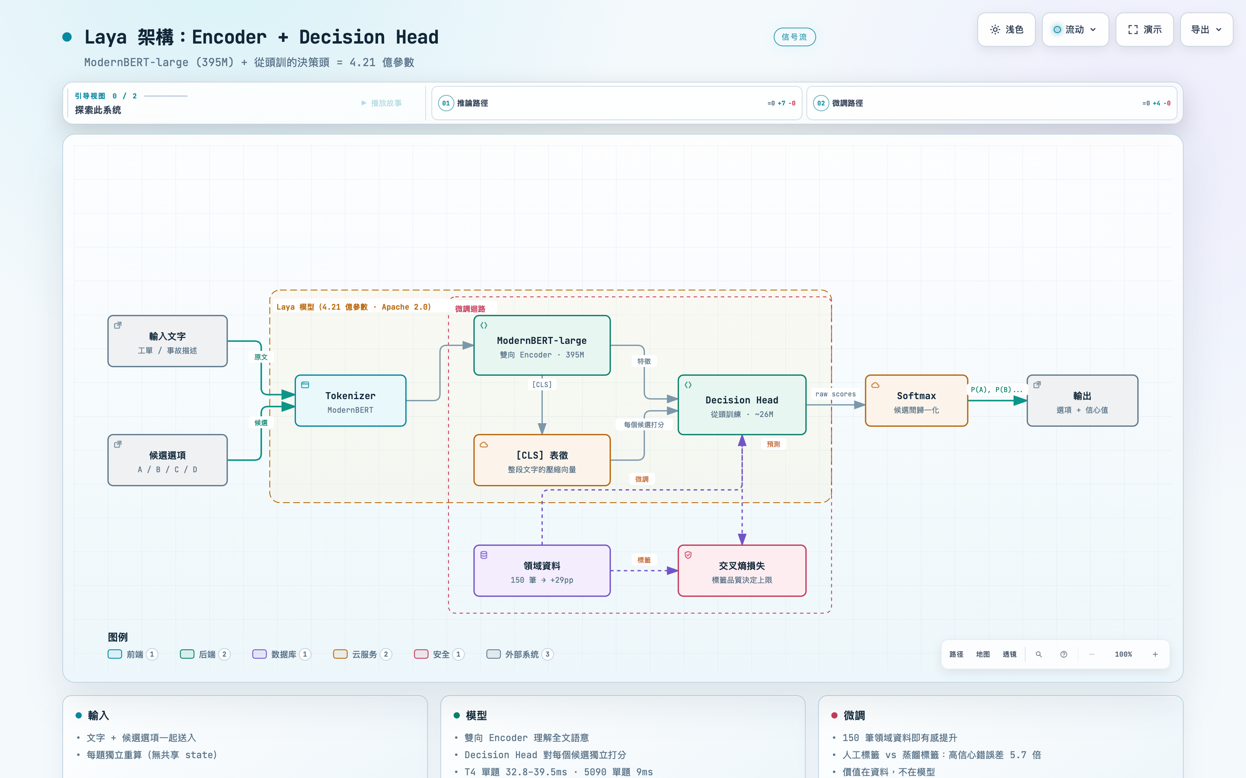1246x778 pixels.
Task: Play the guided story with 播放故事
Action: pos(382,103)
